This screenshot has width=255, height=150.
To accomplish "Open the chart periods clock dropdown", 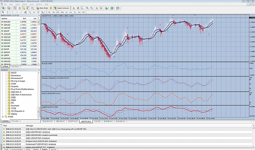I will pos(113,8).
